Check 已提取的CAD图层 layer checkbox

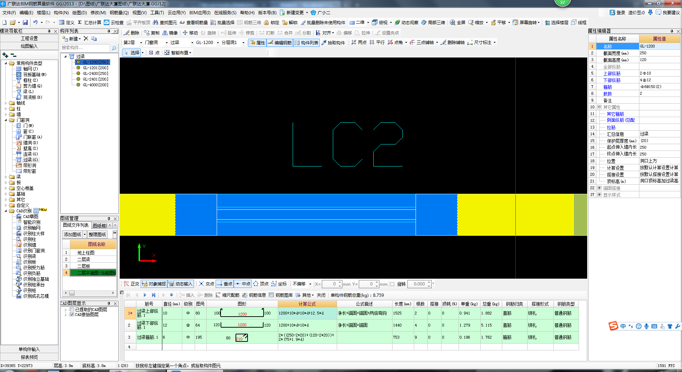[x=72, y=310]
